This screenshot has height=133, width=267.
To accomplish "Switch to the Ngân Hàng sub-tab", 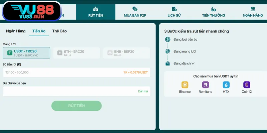I will (16, 31).
